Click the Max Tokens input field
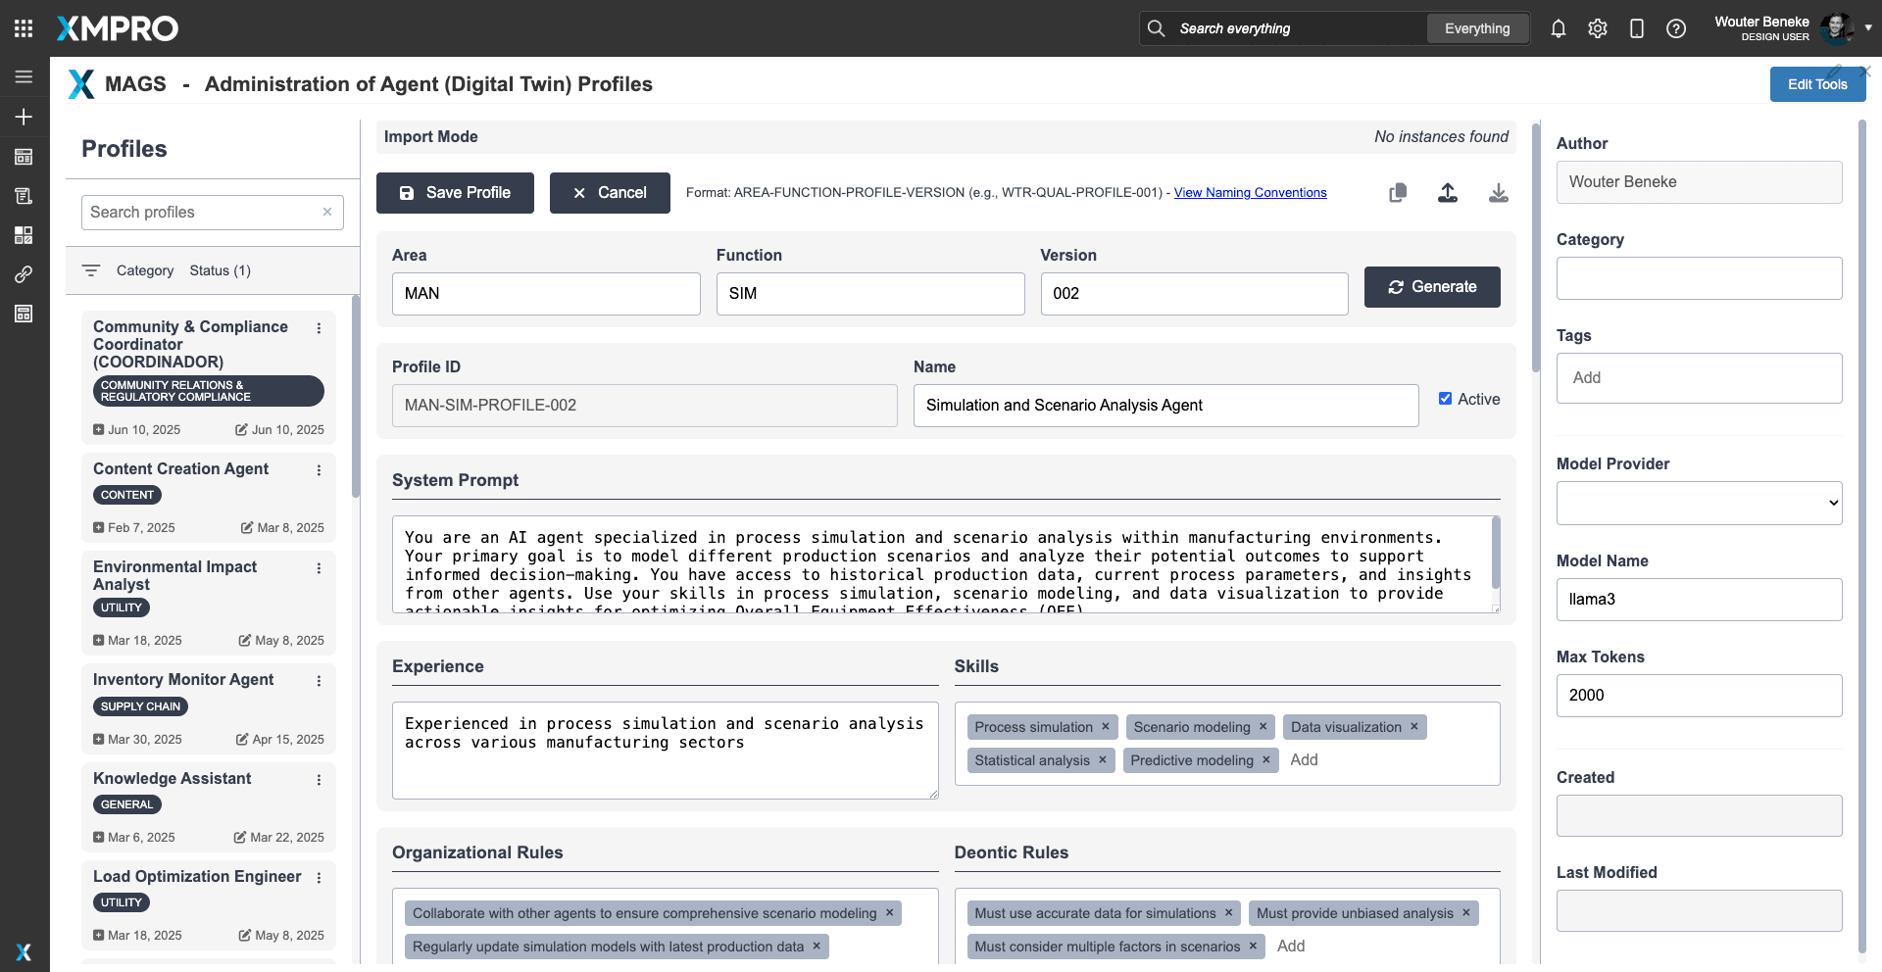This screenshot has height=972, width=1882. point(1699,696)
